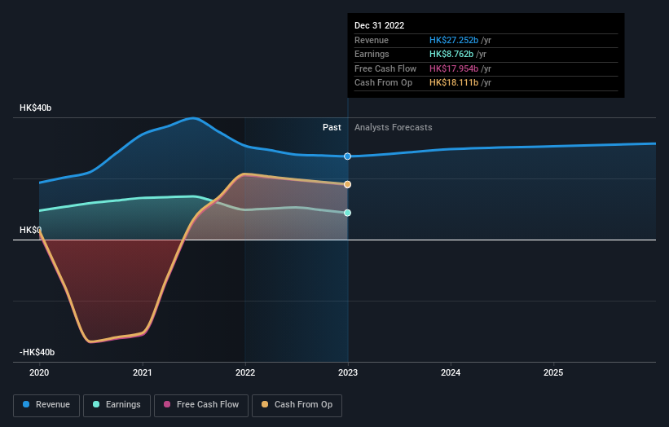Click the Revenue label in tooltip

point(372,40)
